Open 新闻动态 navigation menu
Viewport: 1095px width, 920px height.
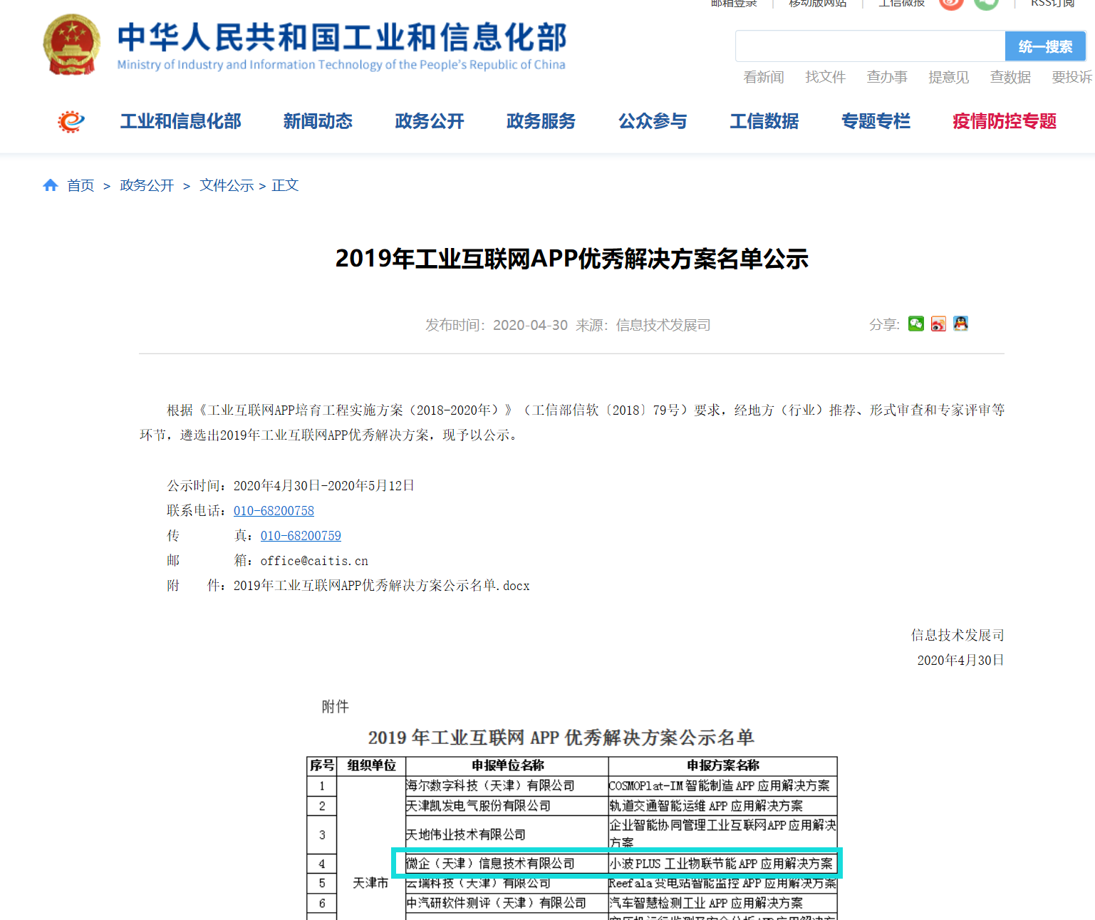coord(318,122)
